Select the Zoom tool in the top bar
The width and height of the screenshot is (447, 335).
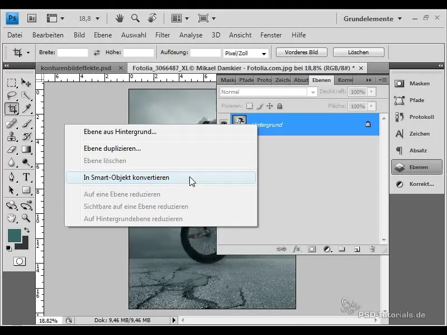tap(135, 18)
